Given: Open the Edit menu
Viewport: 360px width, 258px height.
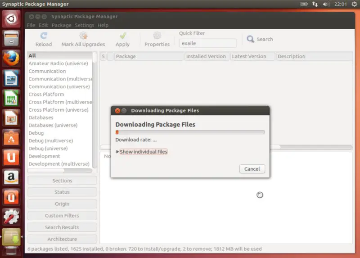Looking at the screenshot, I should 43,25.
